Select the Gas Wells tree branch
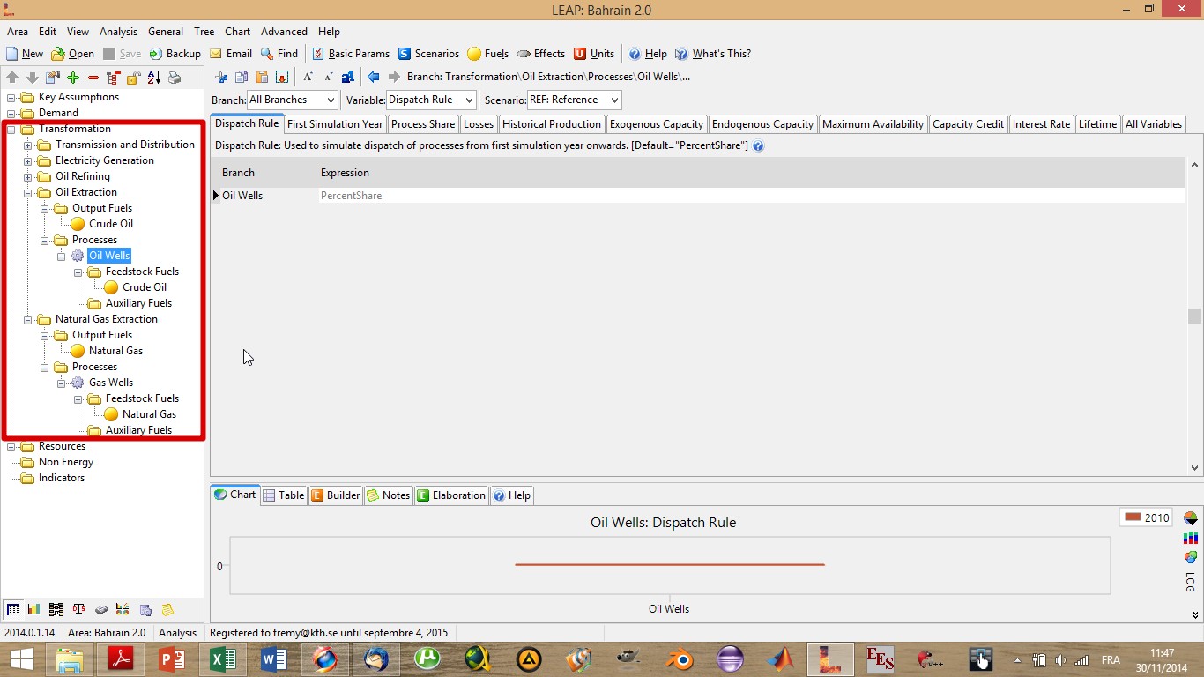Screen dimensions: 1204x677 tap(111, 383)
